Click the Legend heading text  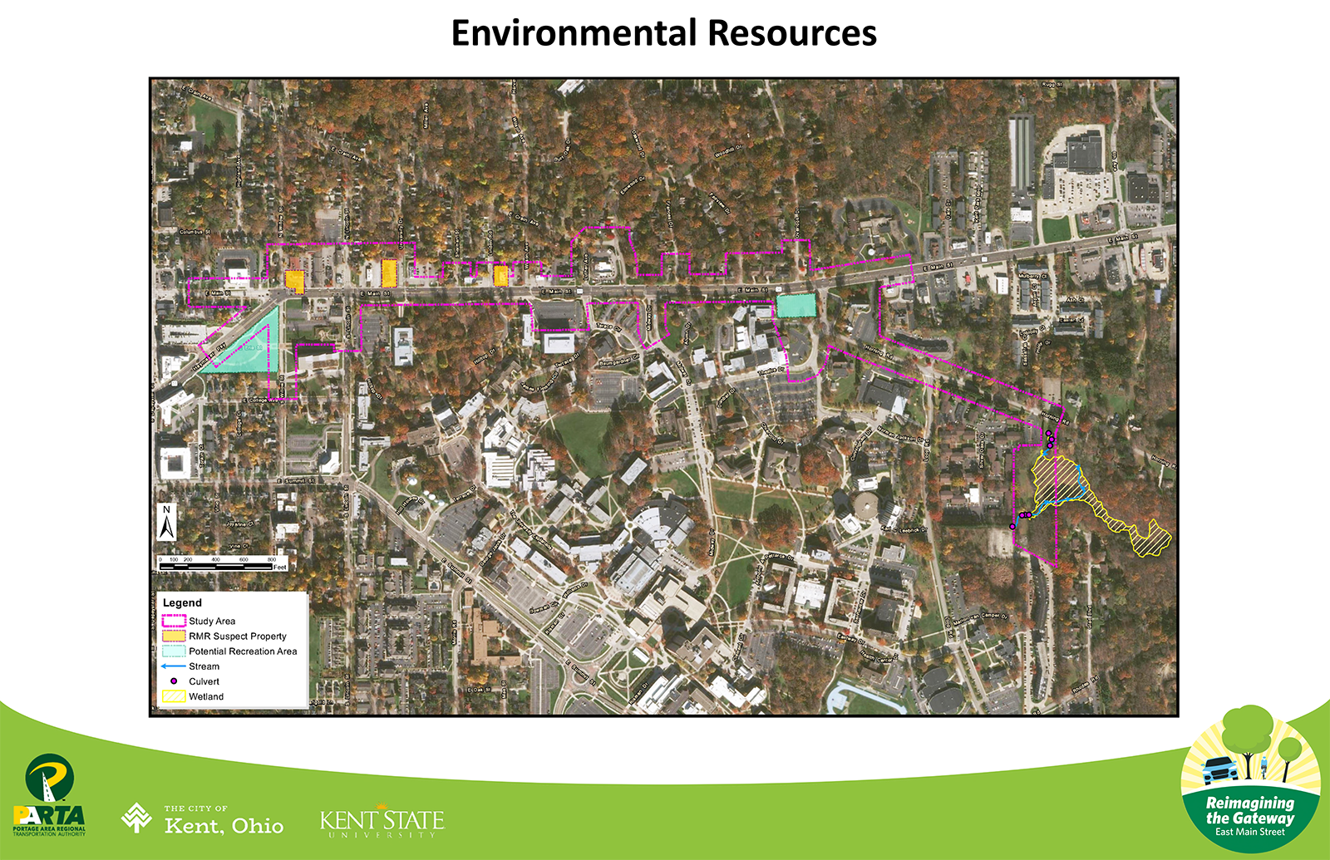tap(182, 602)
